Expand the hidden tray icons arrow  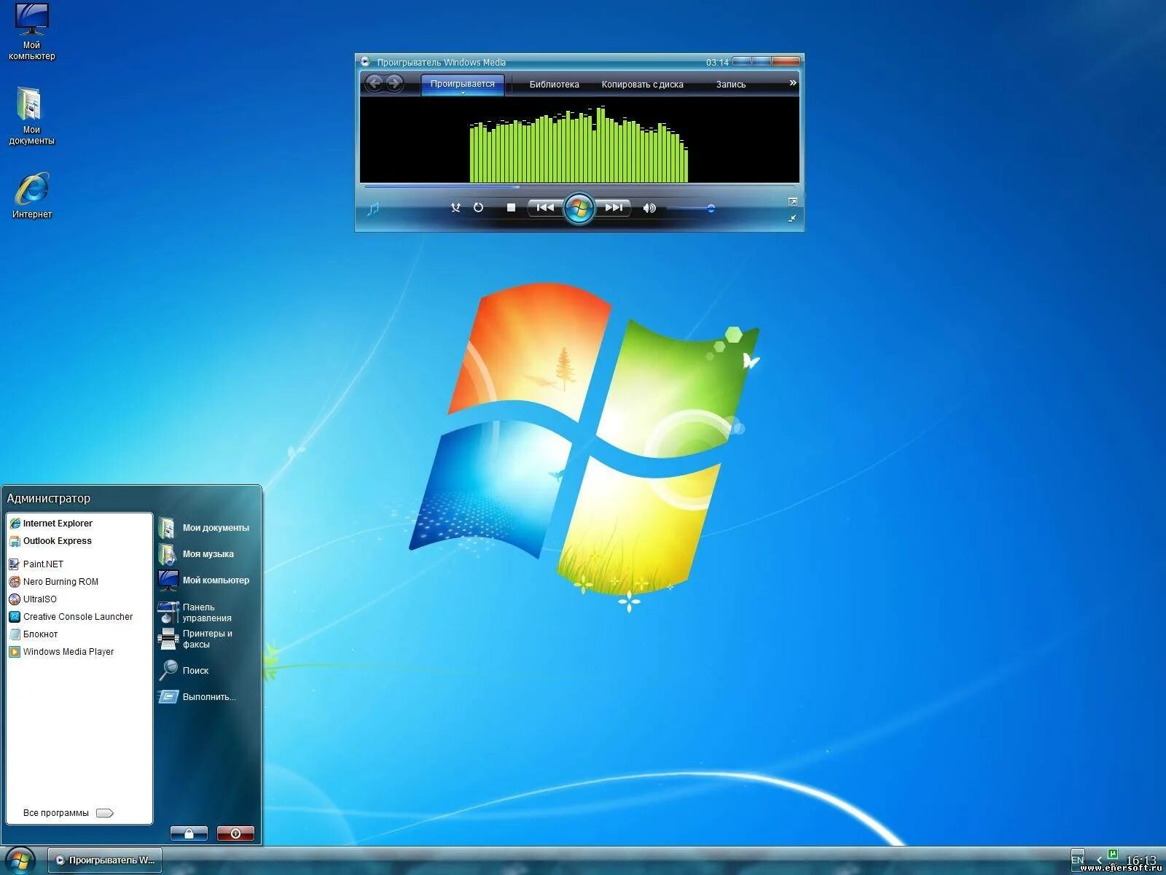pyautogui.click(x=1099, y=861)
